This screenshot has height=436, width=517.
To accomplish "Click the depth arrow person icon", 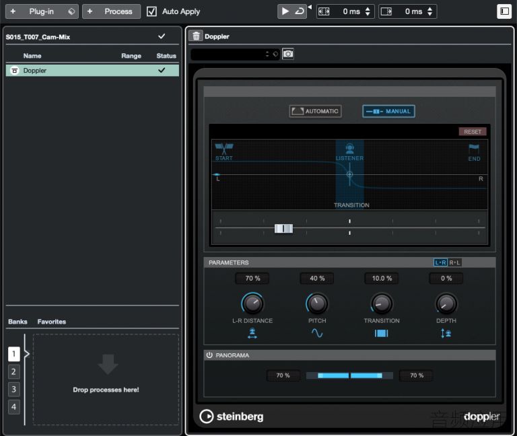I will tap(446, 334).
